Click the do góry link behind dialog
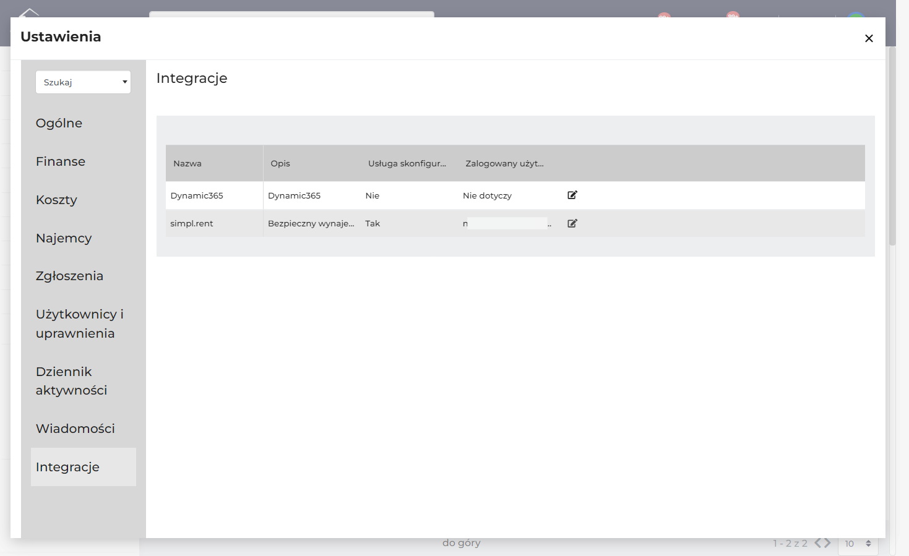The width and height of the screenshot is (909, 556). pyautogui.click(x=461, y=543)
